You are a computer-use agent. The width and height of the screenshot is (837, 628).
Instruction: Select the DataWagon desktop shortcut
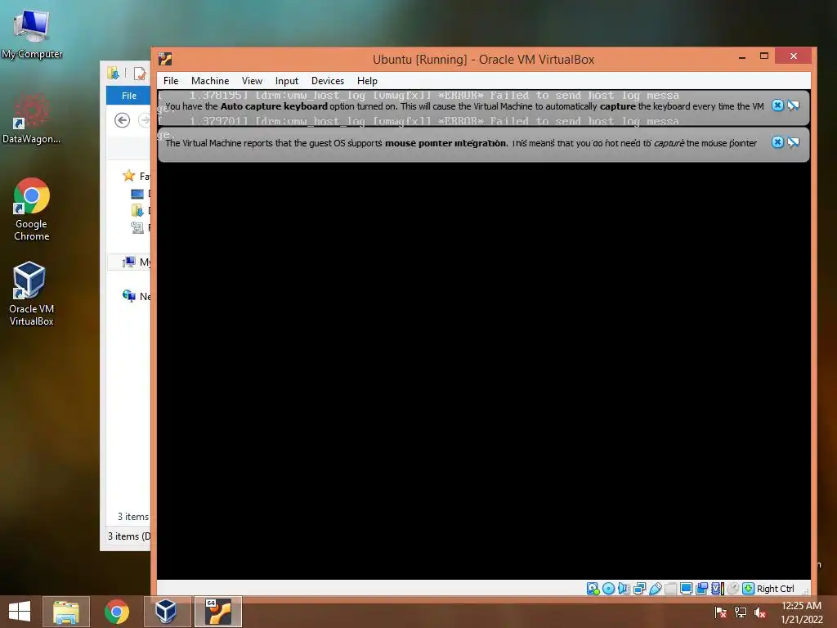coord(32,119)
